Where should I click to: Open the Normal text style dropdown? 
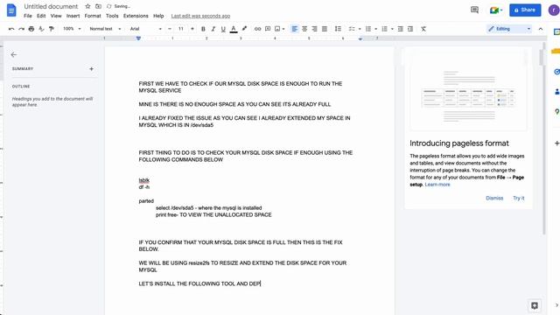[x=105, y=29]
